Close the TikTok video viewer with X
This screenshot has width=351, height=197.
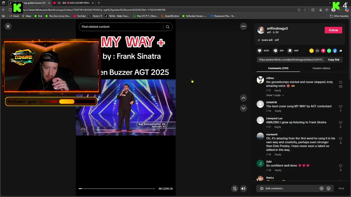8,26
